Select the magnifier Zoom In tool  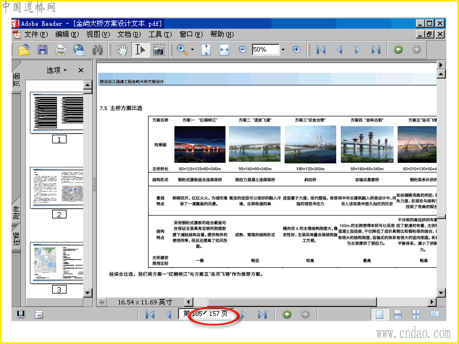point(182,50)
